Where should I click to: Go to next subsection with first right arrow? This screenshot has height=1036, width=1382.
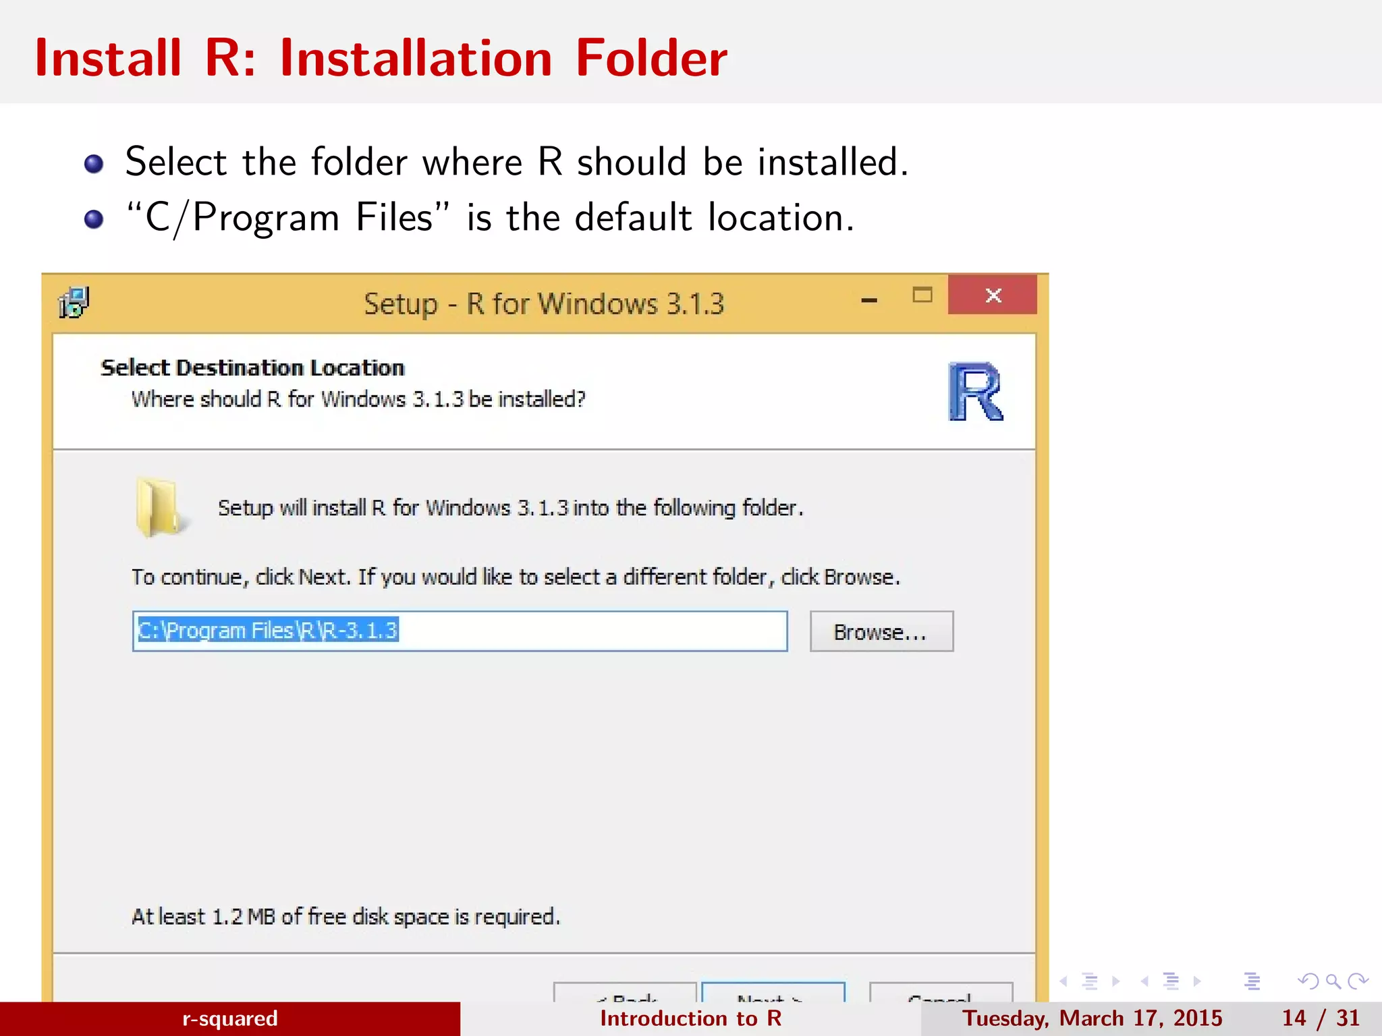1115,981
